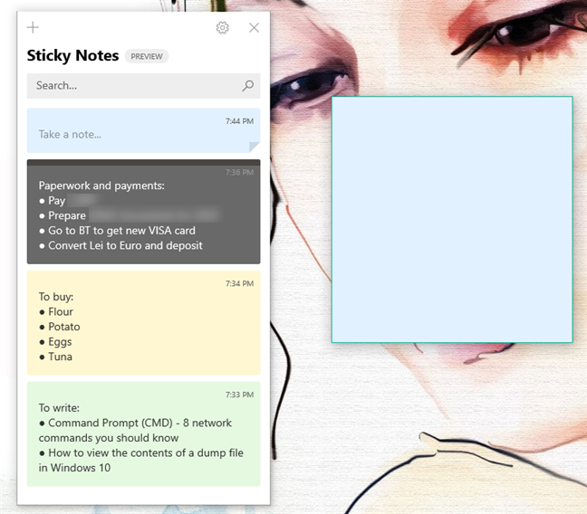Click the '7:34 PM' timestamp
The image size is (587, 514).
(239, 283)
